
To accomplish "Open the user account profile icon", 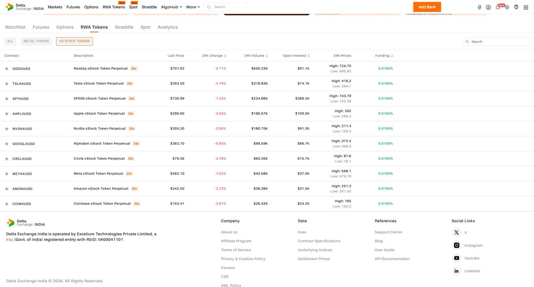I will pyautogui.click(x=488, y=7).
